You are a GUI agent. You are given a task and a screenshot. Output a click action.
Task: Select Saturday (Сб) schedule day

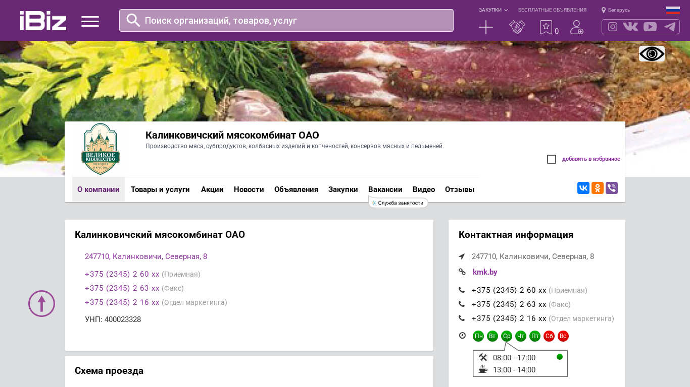549,336
